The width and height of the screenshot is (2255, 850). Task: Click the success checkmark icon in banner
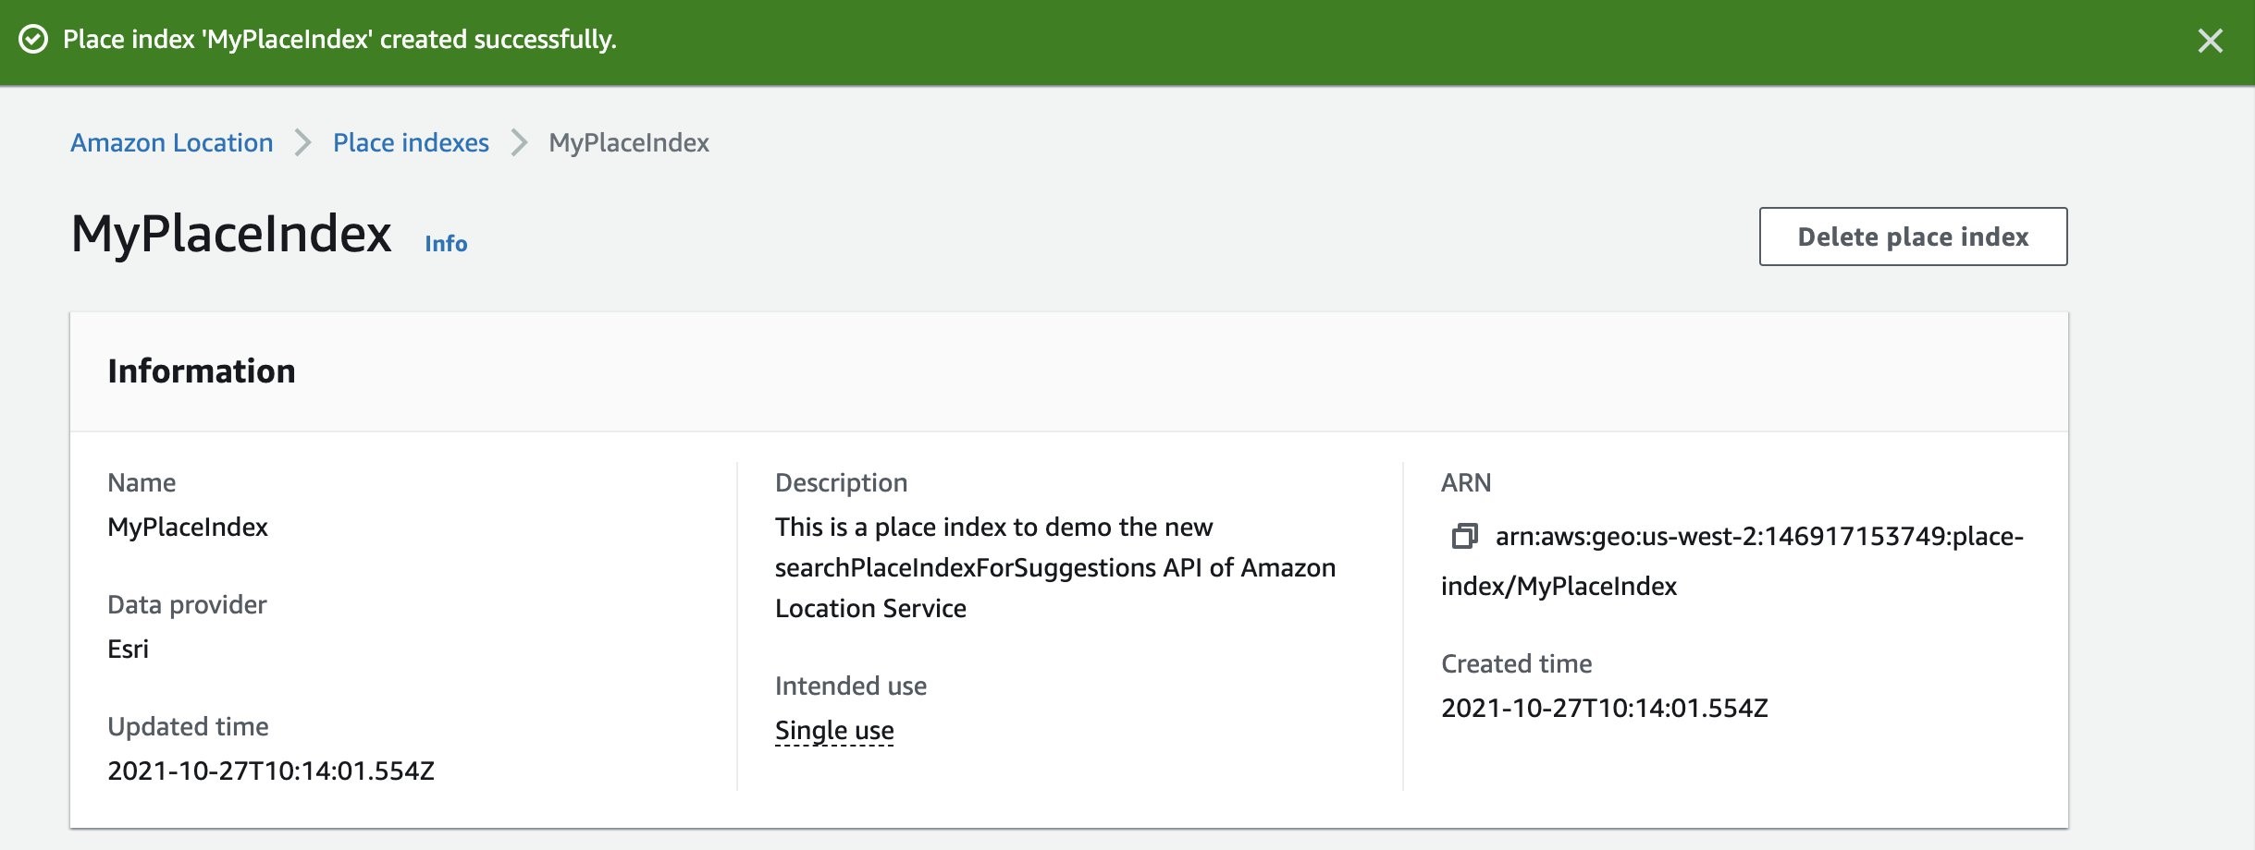tap(33, 40)
